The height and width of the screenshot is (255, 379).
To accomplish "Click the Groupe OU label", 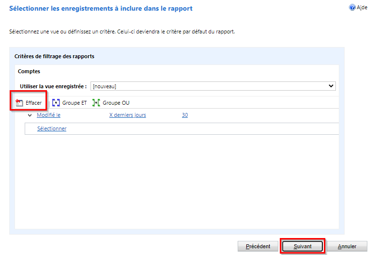I will point(116,103).
